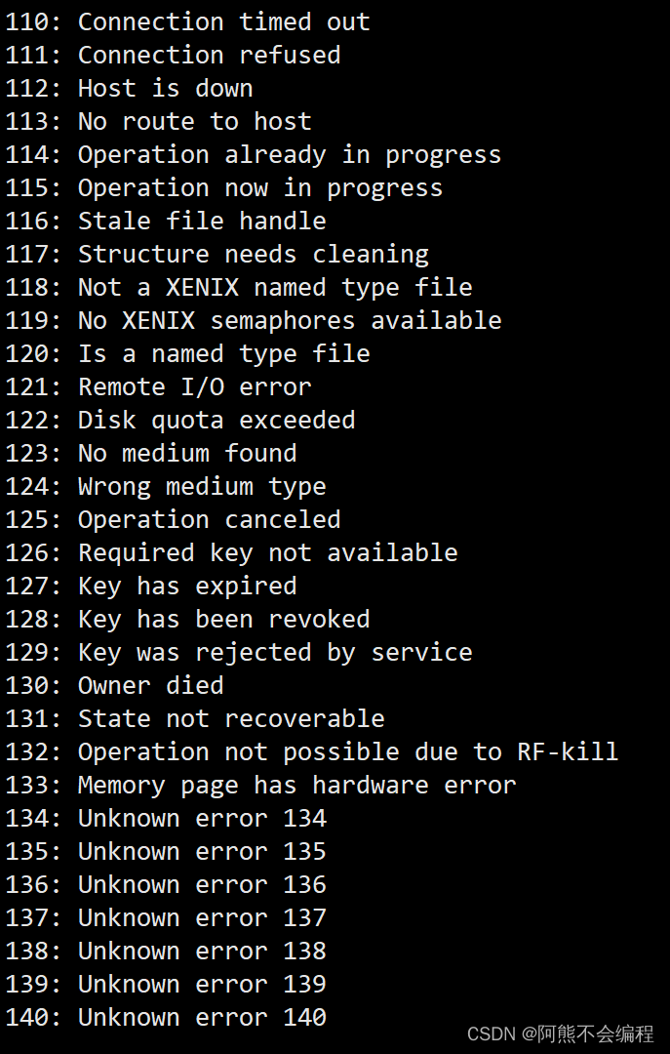The height and width of the screenshot is (1054, 670).
Task: Select the Operation canceled line
Action: pyautogui.click(x=173, y=519)
